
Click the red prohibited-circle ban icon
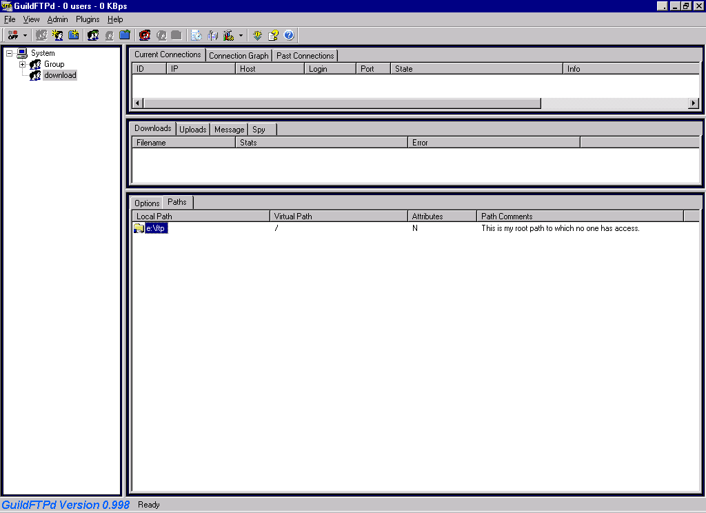point(145,35)
